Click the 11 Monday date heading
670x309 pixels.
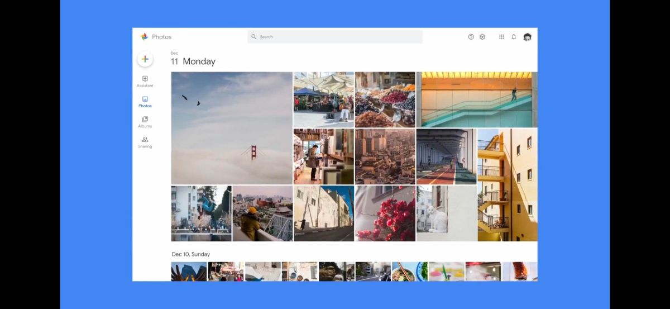pos(193,61)
